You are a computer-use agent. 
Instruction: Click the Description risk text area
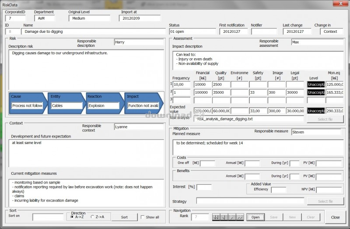[x=86, y=70]
